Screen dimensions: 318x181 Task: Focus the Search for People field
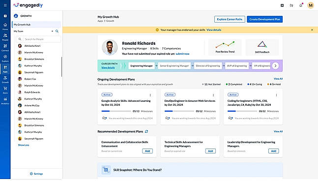click(x=38, y=39)
